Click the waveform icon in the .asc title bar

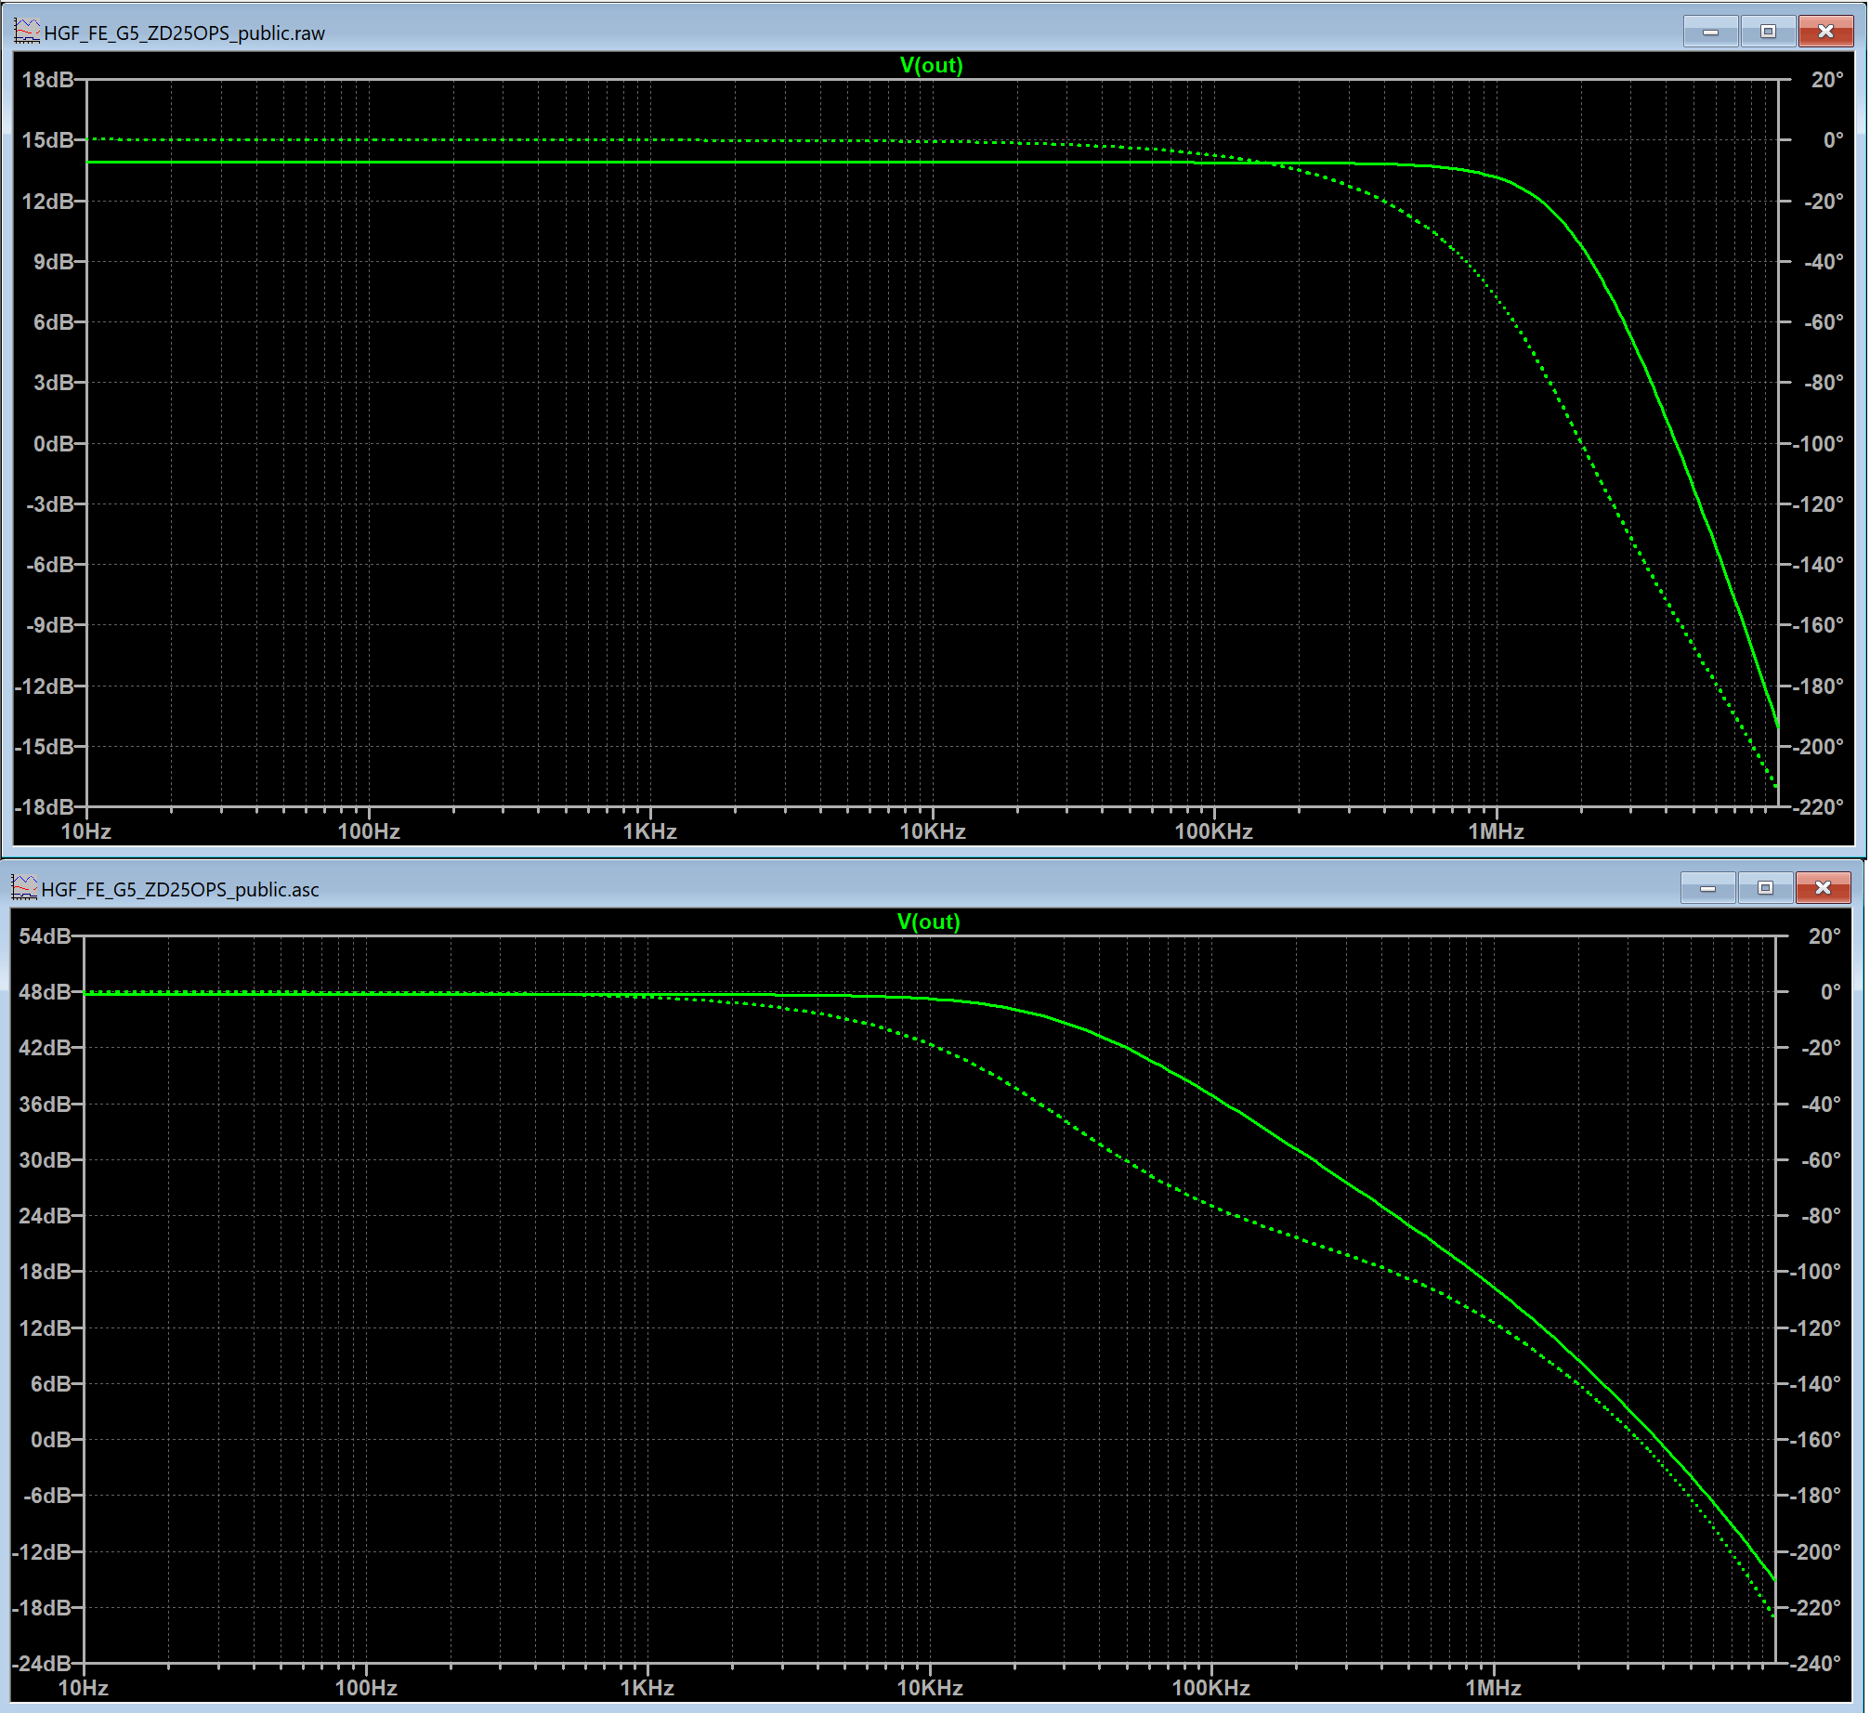pyautogui.click(x=24, y=888)
